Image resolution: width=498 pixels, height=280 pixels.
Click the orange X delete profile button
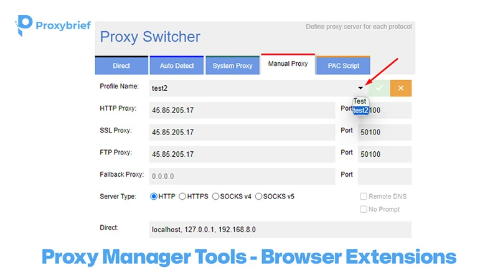click(x=401, y=88)
